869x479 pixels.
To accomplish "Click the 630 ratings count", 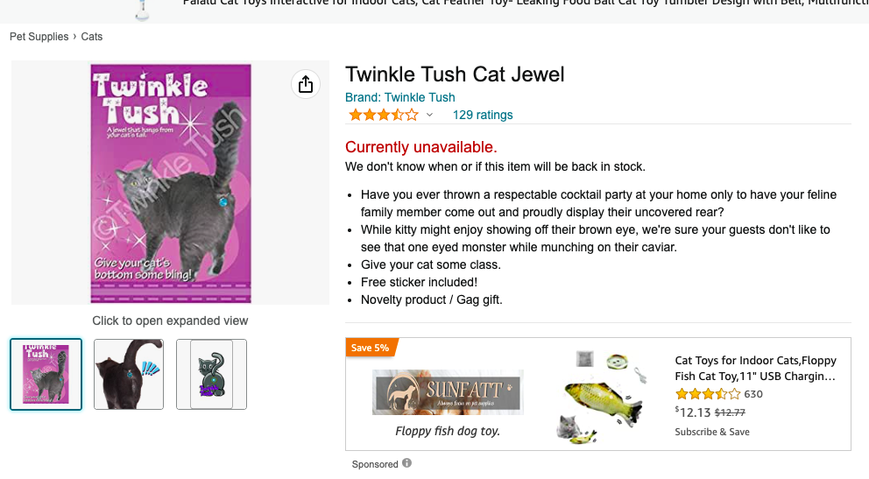I will 753,394.
